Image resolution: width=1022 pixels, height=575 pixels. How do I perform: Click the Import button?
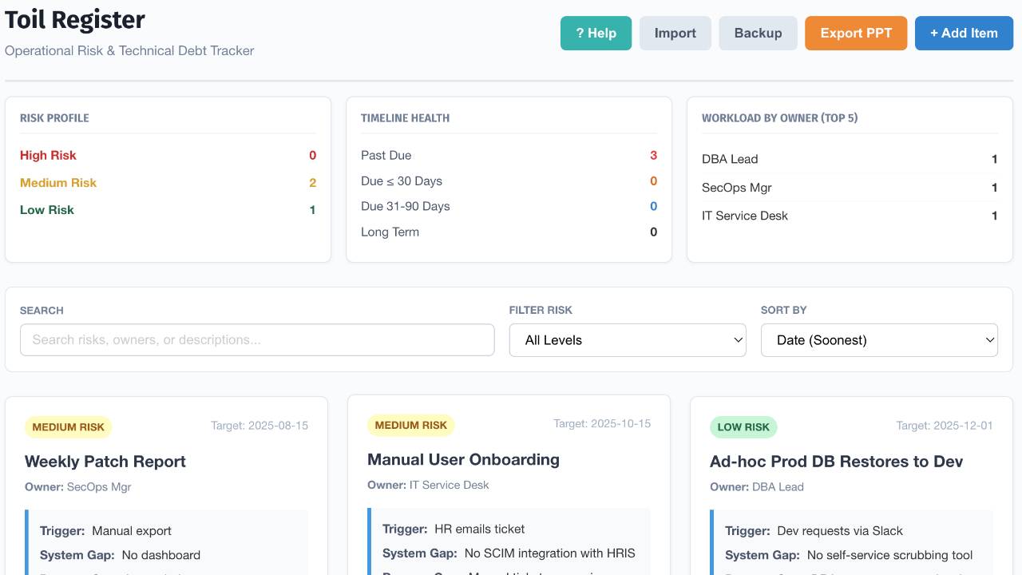pyautogui.click(x=675, y=33)
